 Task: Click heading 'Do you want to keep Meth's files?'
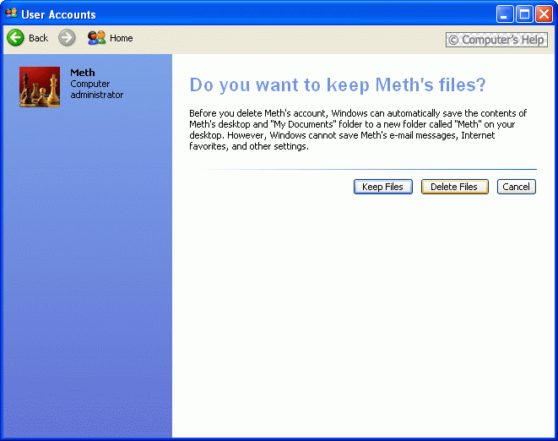(x=338, y=84)
